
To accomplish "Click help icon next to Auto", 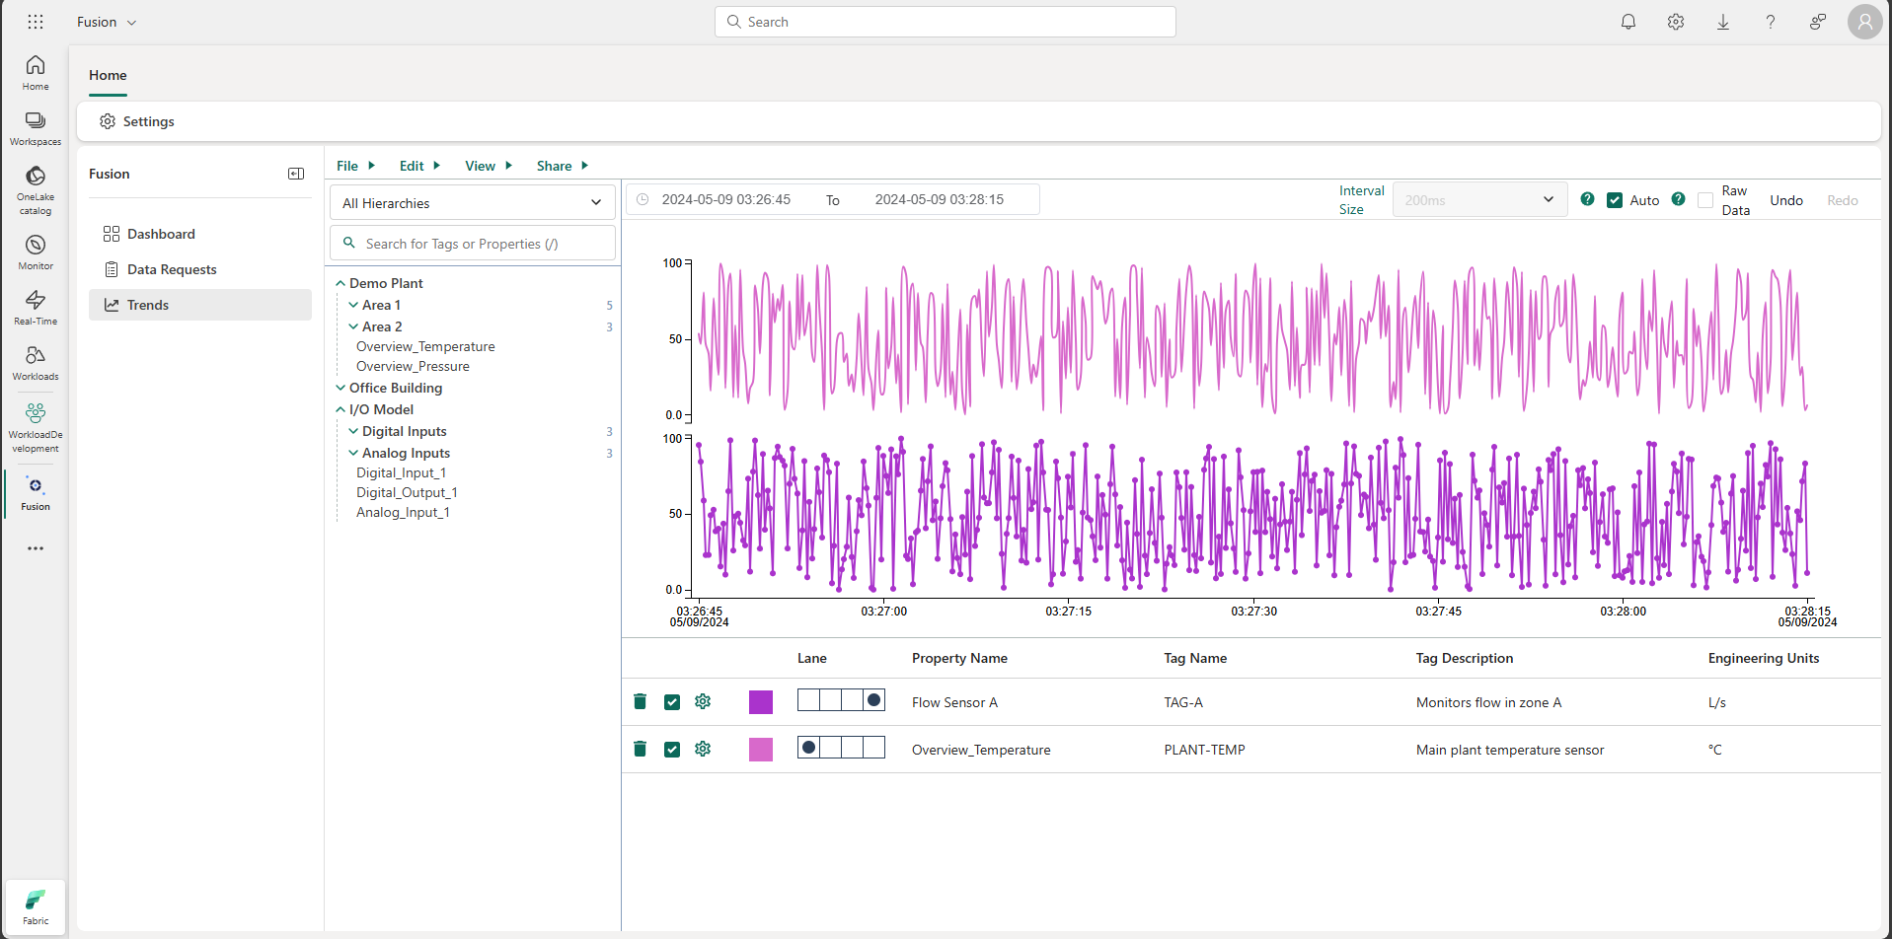I will tap(1678, 199).
